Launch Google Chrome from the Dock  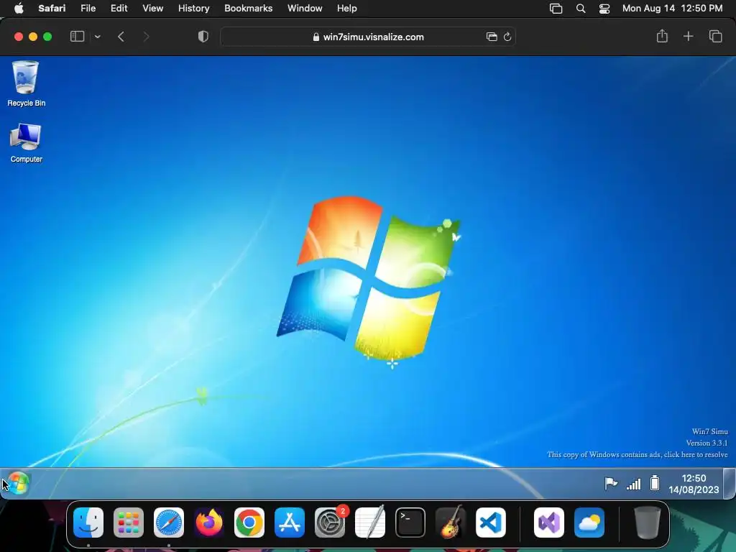pos(249,522)
